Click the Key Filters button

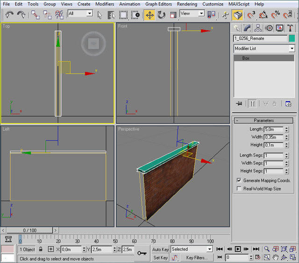pos(197,257)
